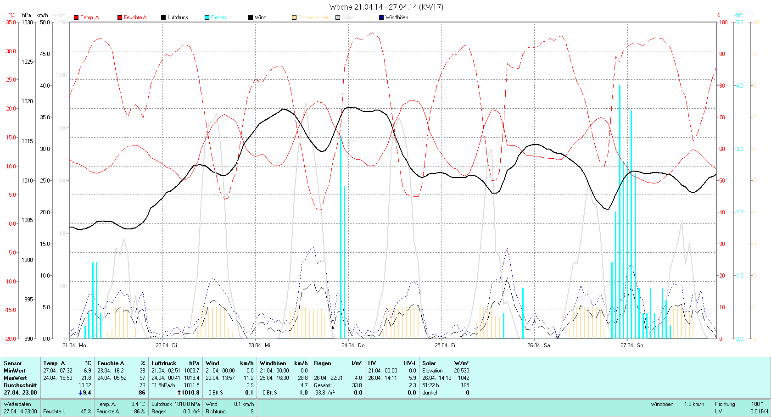Click the current gust value '1.0 km/h'

coord(694,404)
